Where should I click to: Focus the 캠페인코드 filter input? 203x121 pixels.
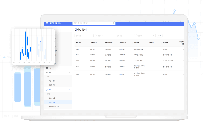tap(105, 36)
